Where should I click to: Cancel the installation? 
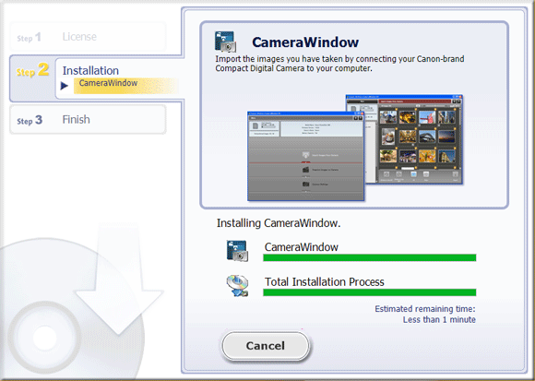pos(266,346)
